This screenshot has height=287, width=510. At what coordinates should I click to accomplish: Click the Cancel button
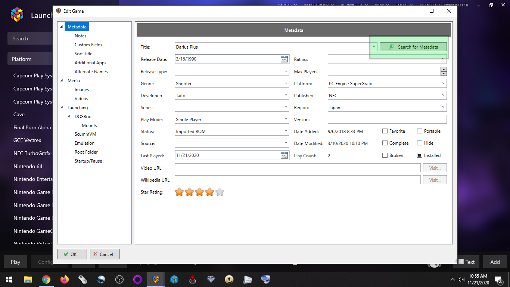tap(105, 254)
